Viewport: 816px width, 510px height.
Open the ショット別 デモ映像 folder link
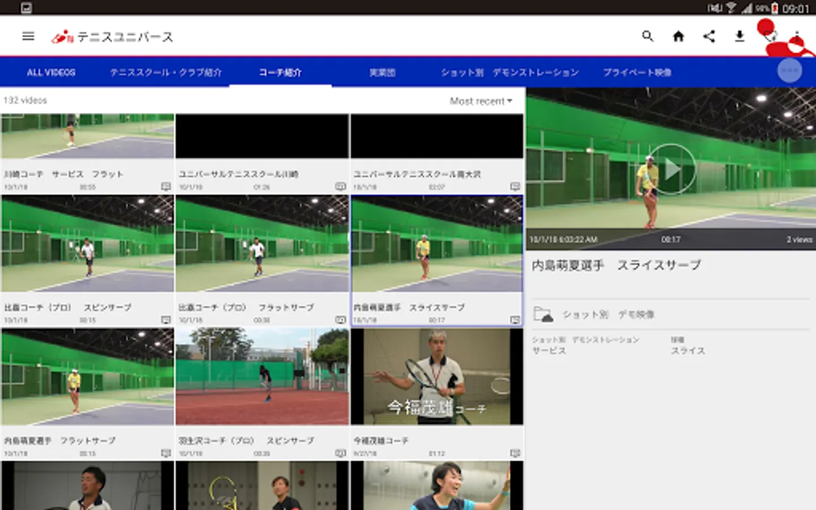(x=608, y=314)
